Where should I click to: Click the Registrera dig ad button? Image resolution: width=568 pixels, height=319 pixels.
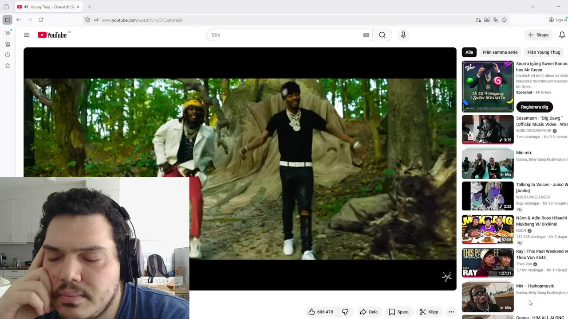coord(534,107)
